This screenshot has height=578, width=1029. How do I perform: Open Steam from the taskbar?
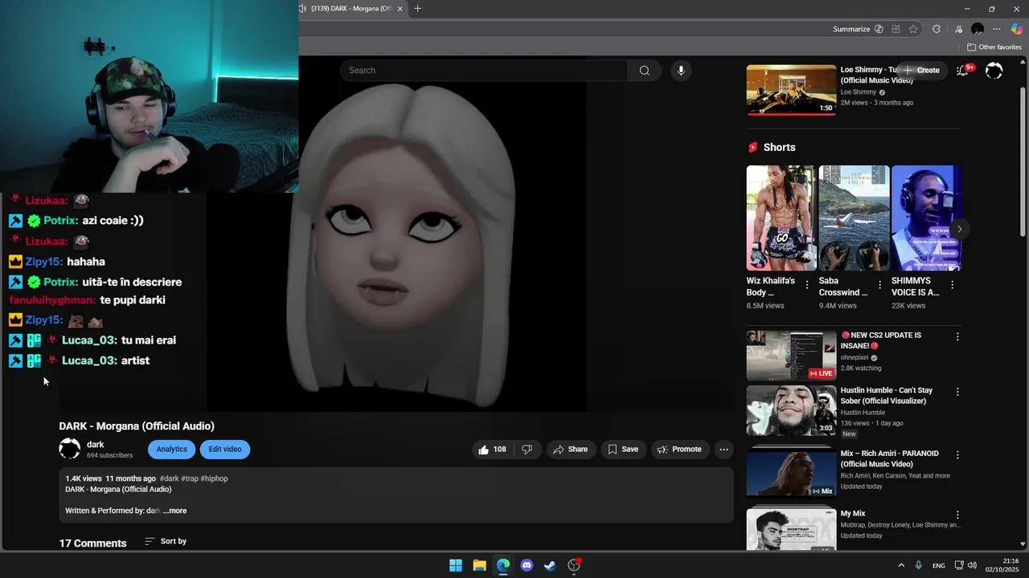point(550,565)
